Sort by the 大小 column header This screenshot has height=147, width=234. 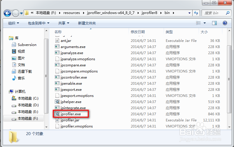coord(204,32)
